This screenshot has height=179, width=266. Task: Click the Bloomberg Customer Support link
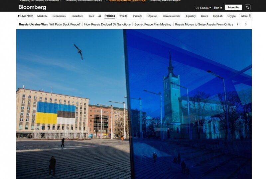pos(165,1)
